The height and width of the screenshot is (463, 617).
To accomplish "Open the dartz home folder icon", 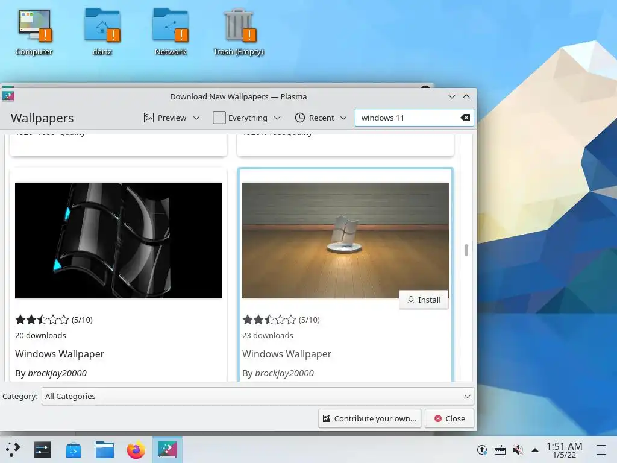I will (x=102, y=33).
